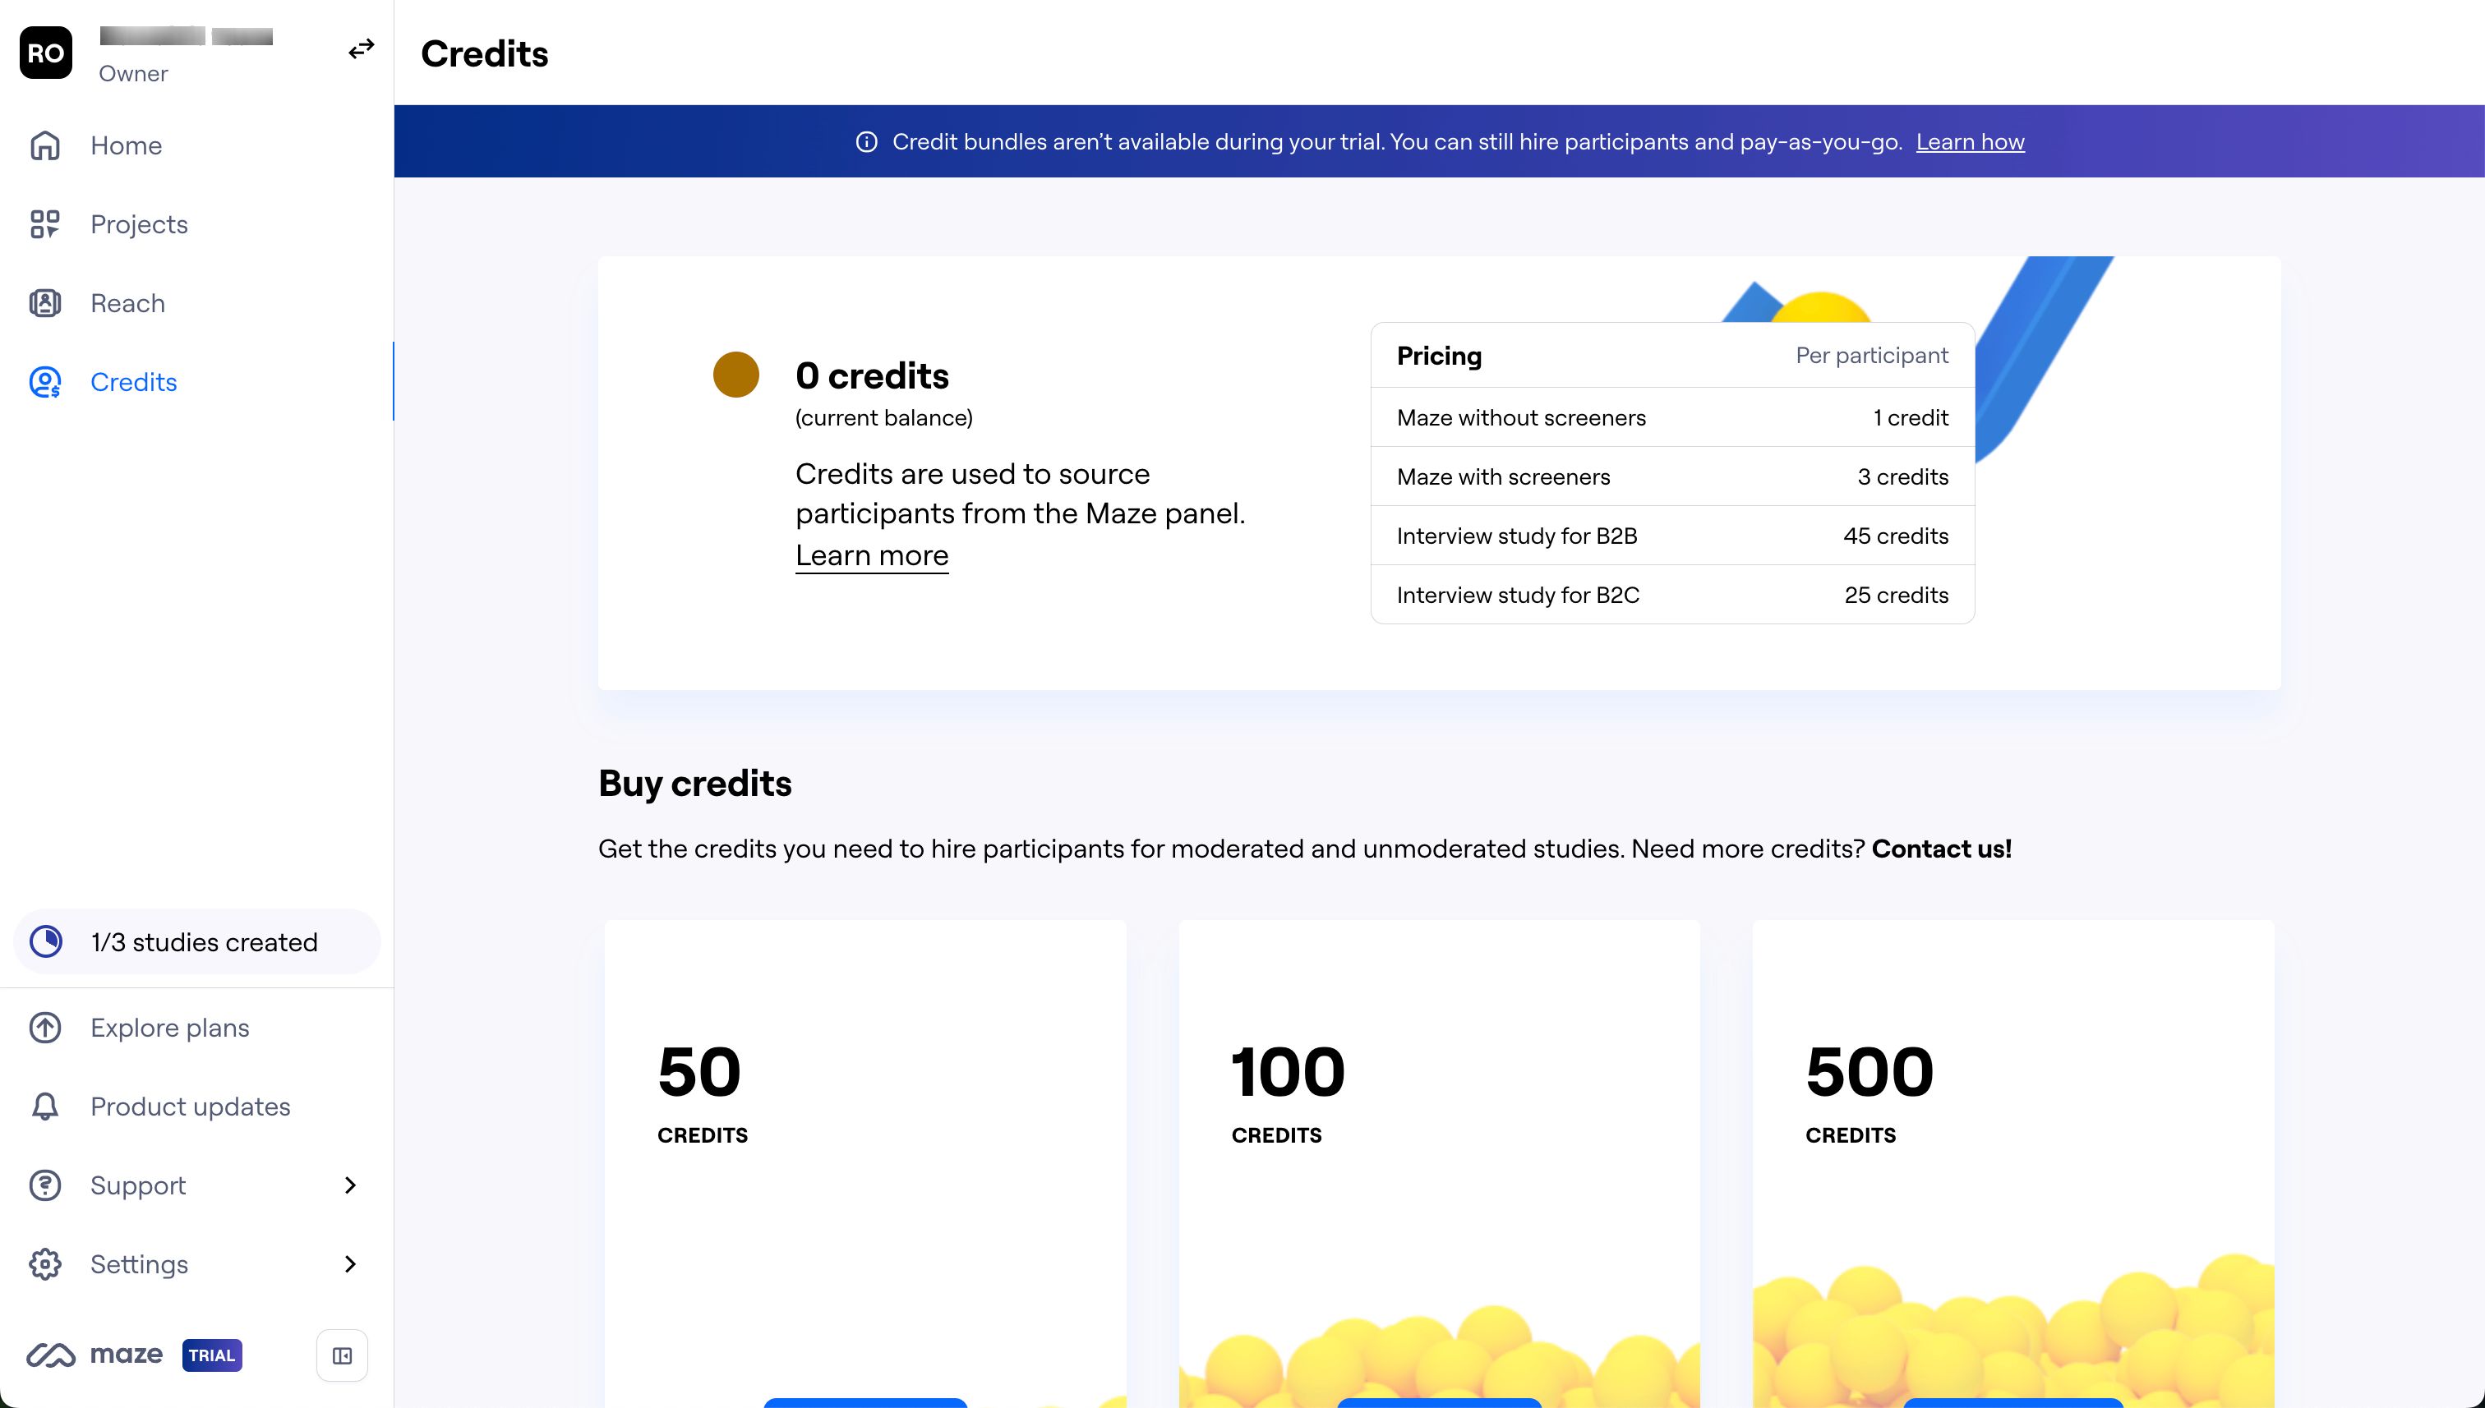The height and width of the screenshot is (1408, 2485).
Task: Click the Home house icon
Action: pyautogui.click(x=44, y=145)
